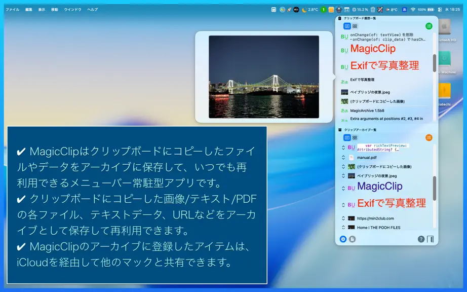Select red MagicClip in clipboard history
The image size is (467, 292).
373,49
